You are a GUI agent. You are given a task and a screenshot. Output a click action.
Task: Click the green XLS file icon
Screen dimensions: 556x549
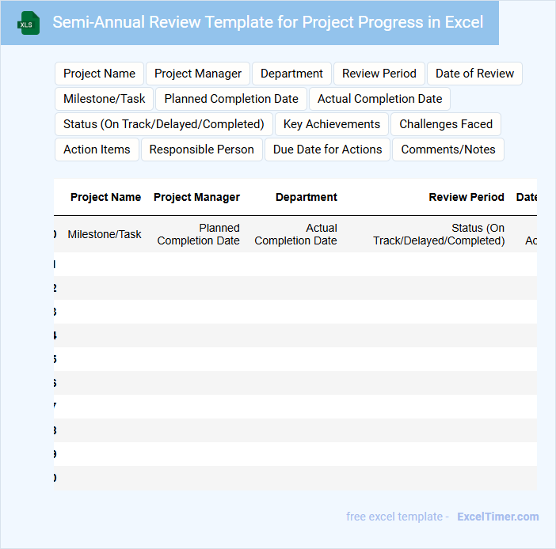(x=29, y=23)
